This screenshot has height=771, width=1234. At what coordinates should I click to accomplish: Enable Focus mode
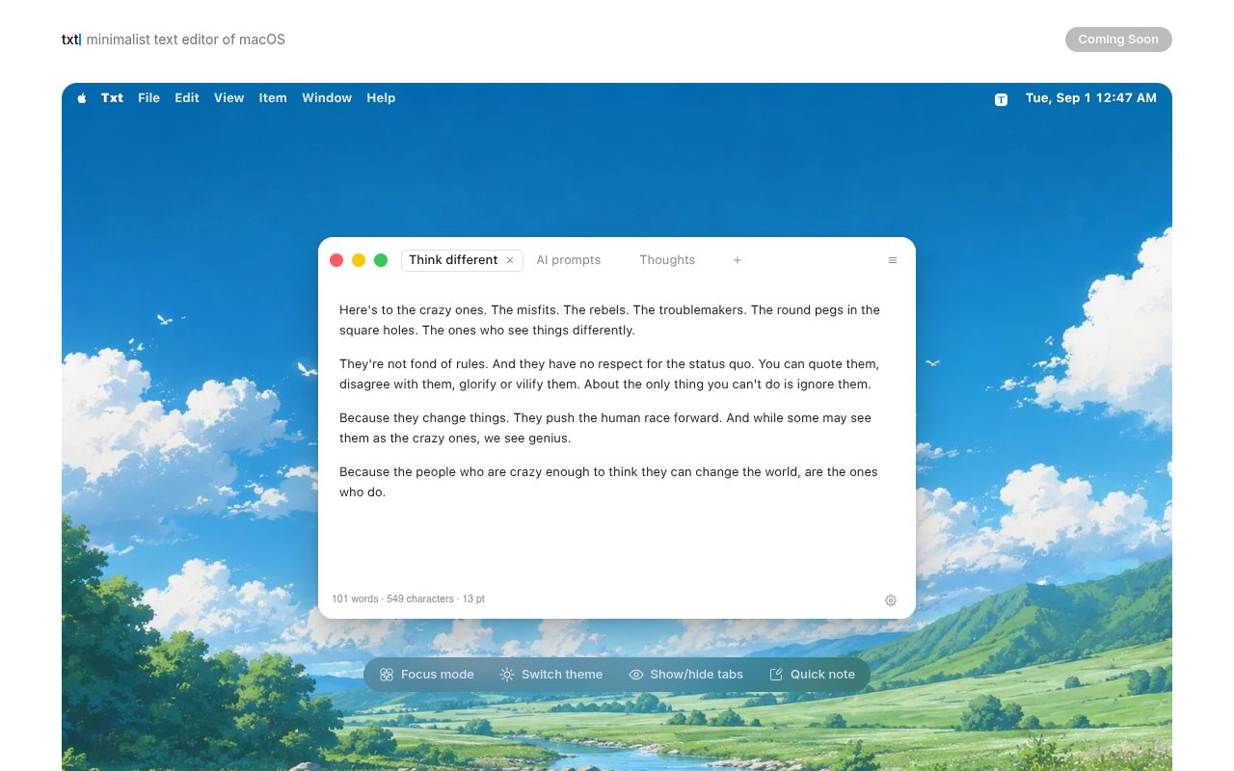pos(426,675)
